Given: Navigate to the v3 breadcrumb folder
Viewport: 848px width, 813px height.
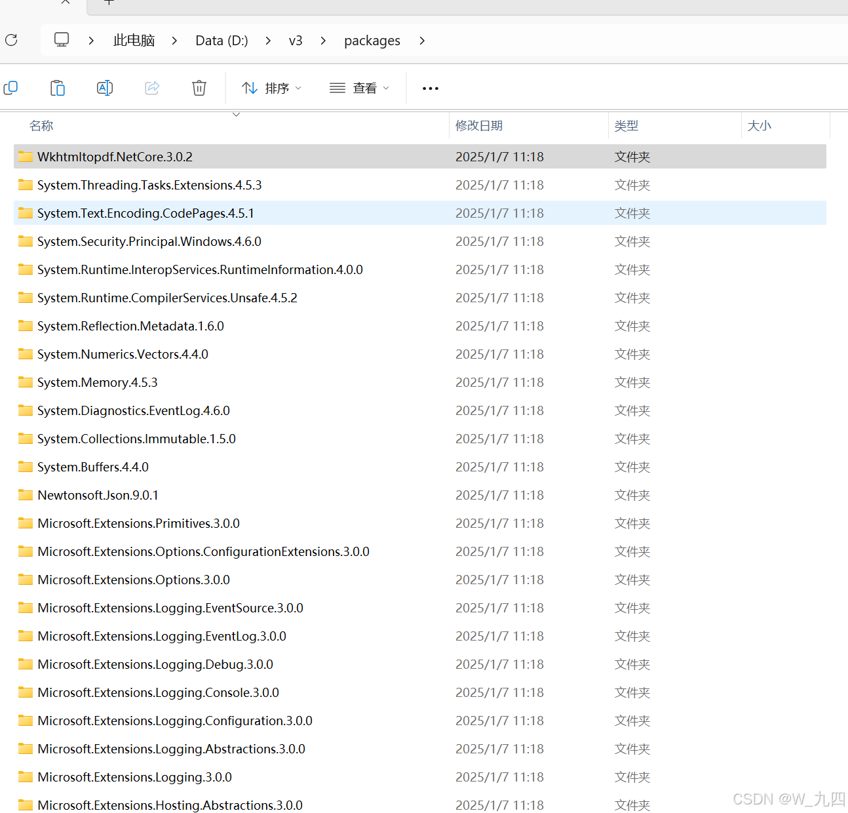Looking at the screenshot, I should coord(296,41).
